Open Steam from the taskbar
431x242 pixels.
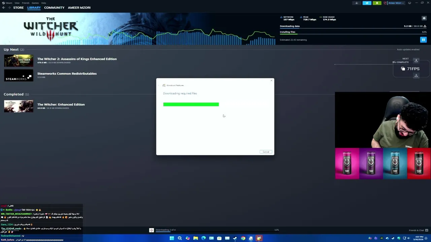(235, 238)
